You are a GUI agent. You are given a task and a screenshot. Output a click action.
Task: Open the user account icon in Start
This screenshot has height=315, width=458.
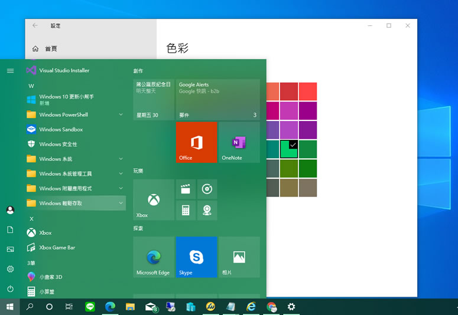tap(10, 210)
